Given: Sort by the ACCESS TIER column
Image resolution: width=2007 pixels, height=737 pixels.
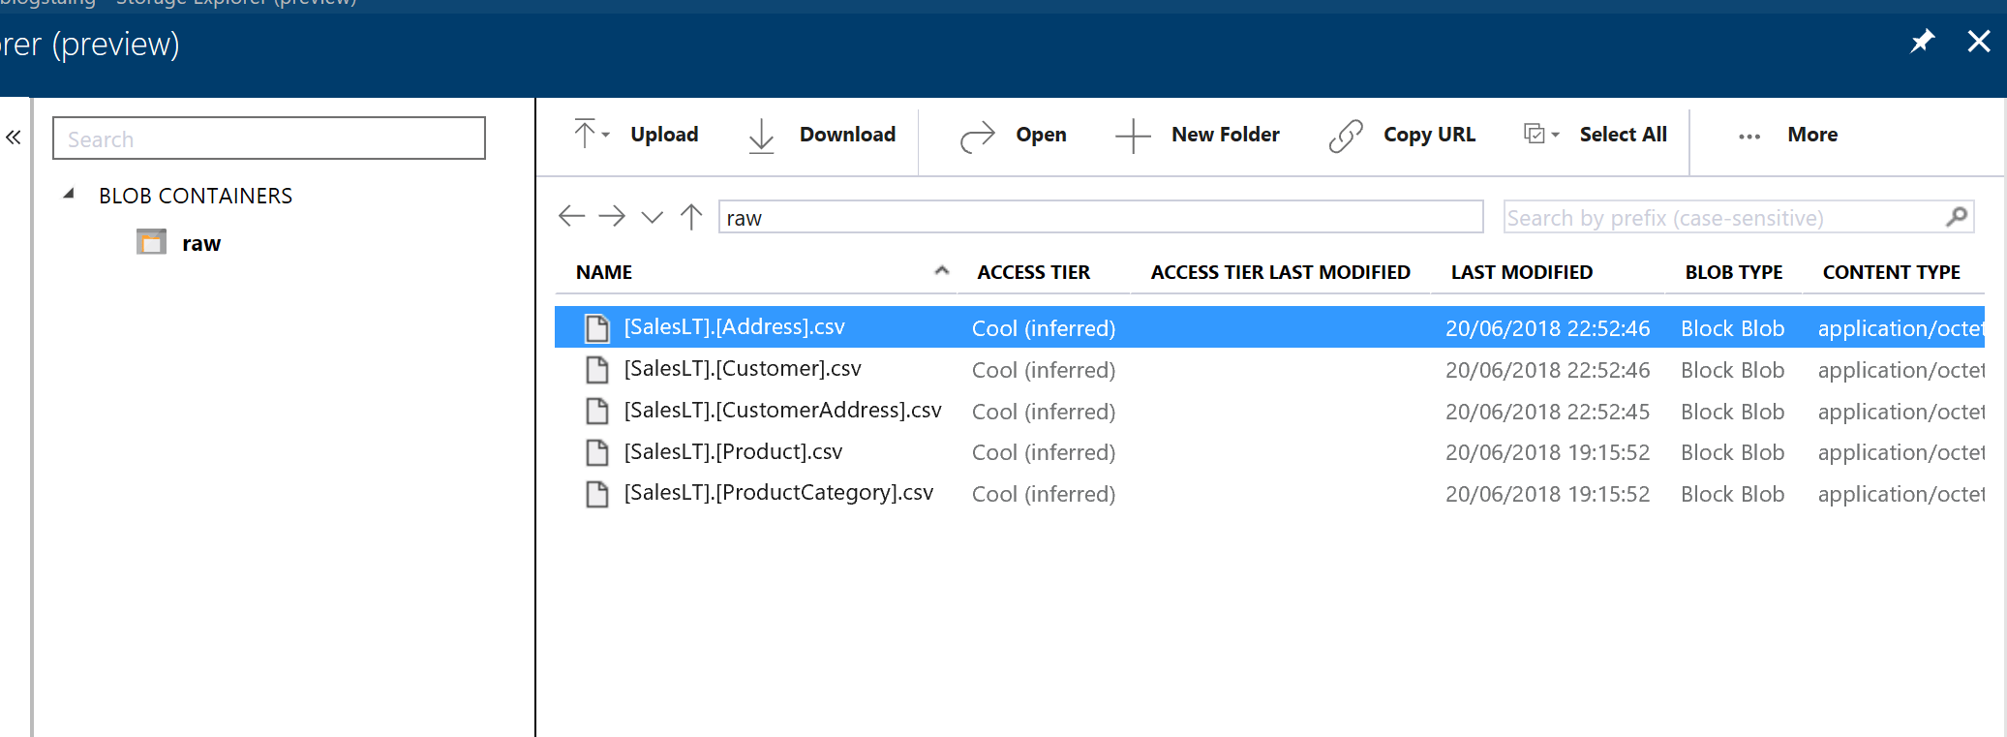Looking at the screenshot, I should (x=1033, y=272).
